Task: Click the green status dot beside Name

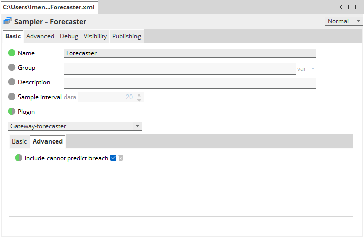Action: (12, 53)
